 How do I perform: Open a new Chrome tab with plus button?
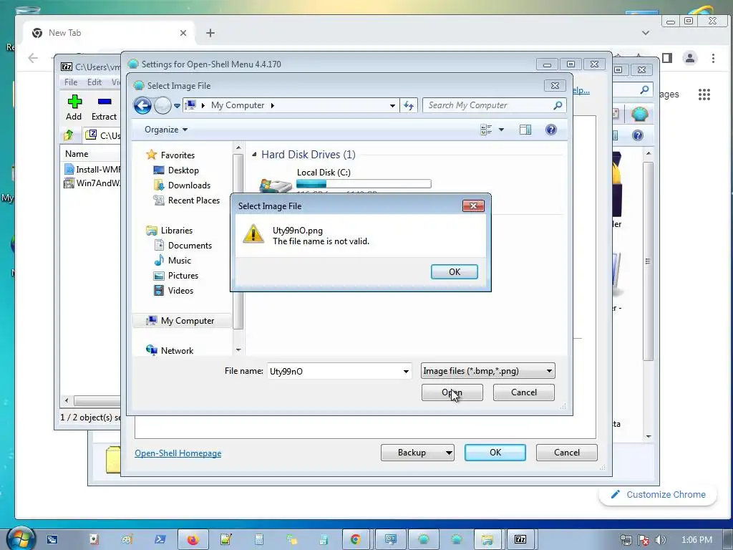pyautogui.click(x=210, y=33)
